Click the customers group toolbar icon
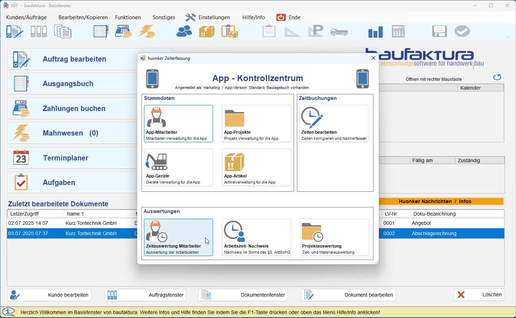Image resolution: width=516 pixels, height=318 pixels. [184, 32]
